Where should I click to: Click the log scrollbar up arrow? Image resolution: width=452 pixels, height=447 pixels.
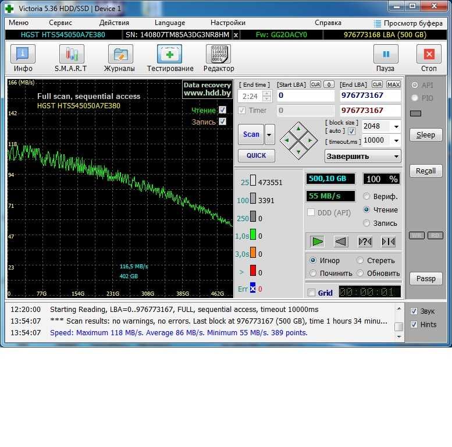pyautogui.click(x=398, y=309)
